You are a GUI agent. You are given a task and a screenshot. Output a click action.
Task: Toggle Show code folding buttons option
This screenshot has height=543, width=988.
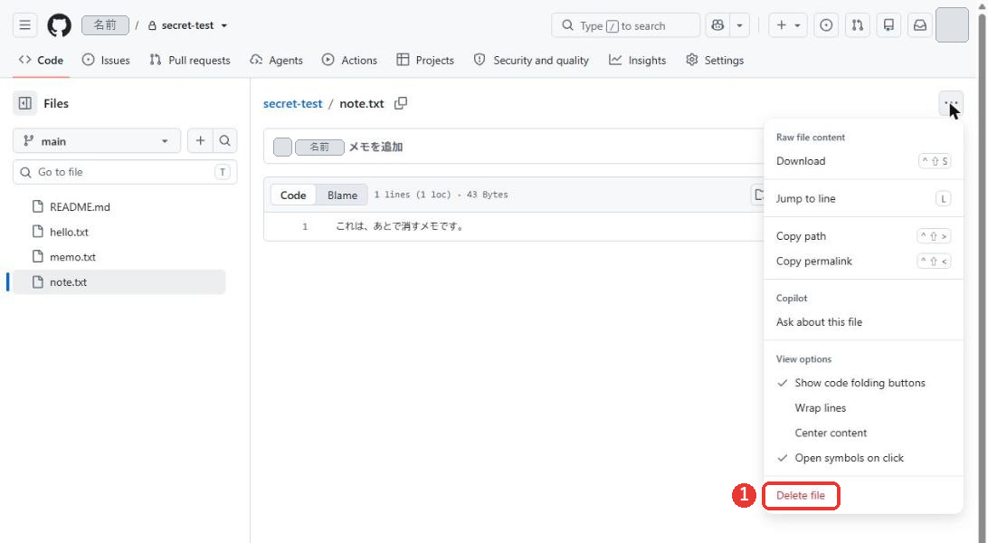(x=863, y=383)
